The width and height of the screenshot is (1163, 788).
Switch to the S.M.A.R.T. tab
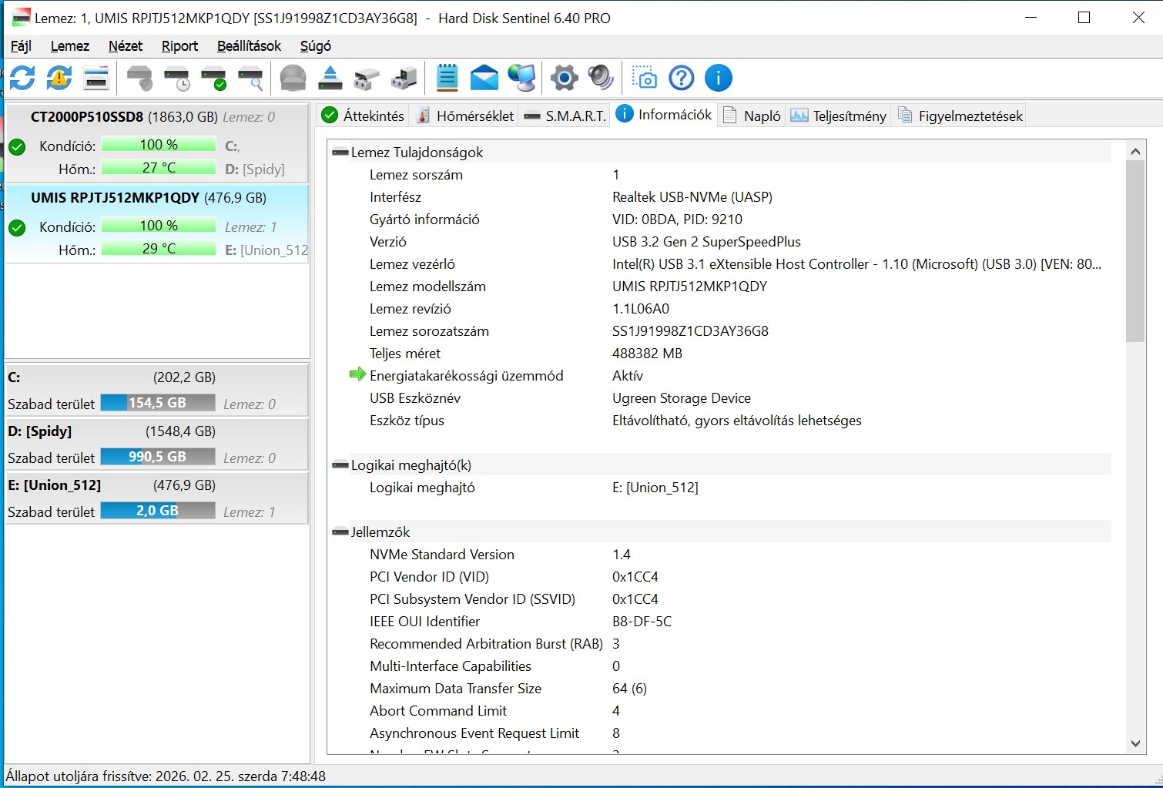[x=565, y=116]
